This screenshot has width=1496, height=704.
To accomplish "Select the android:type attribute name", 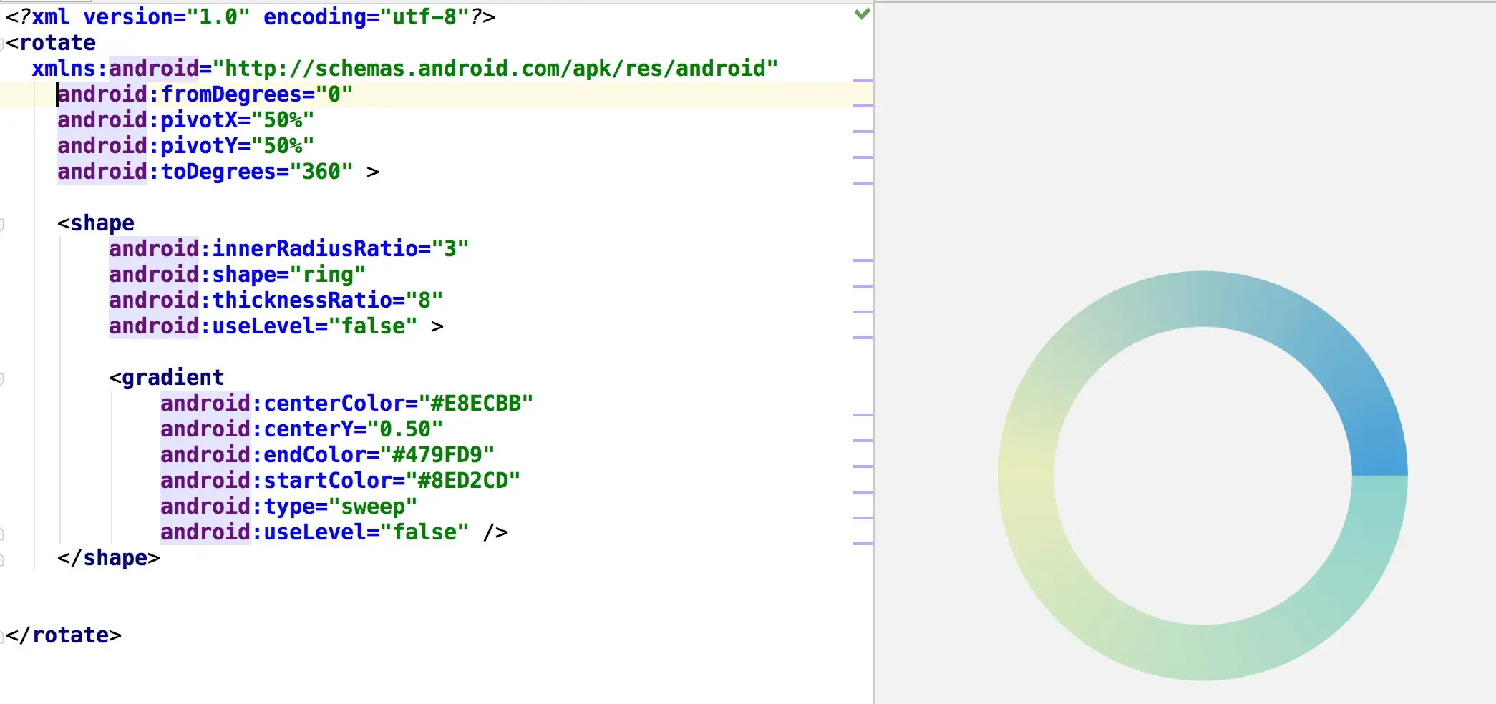I will tap(238, 507).
